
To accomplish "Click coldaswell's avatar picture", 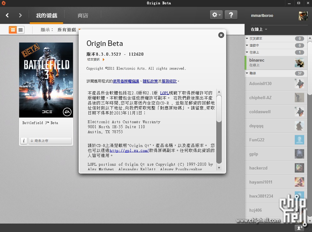I will (299, 112).
